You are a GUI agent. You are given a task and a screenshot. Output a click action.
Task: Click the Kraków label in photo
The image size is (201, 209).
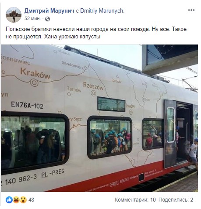click(35, 74)
